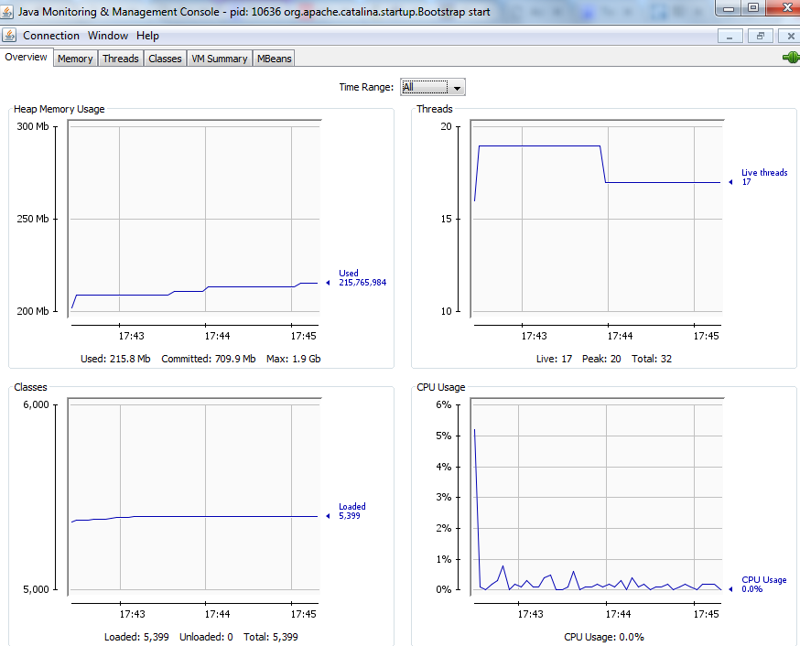The width and height of the screenshot is (800, 646).
Task: Click the 'Total: 32' thread count
Action: (652, 359)
